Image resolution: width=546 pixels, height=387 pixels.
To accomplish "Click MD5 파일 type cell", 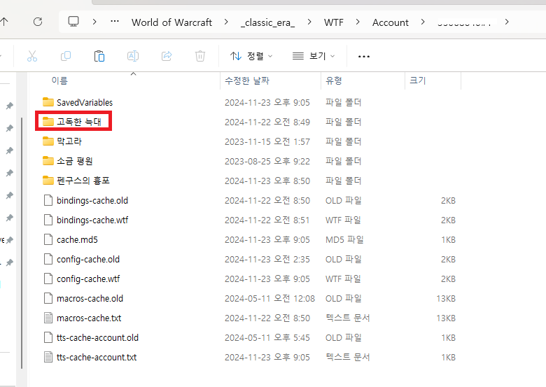I will coord(344,240).
